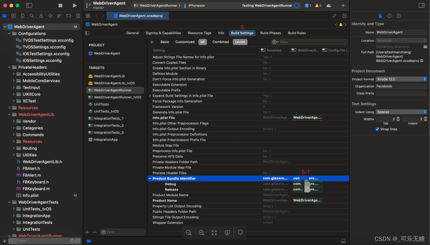Click the zoom out magnifier icon
Viewport: 430px width, 245px height.
coord(188,233)
